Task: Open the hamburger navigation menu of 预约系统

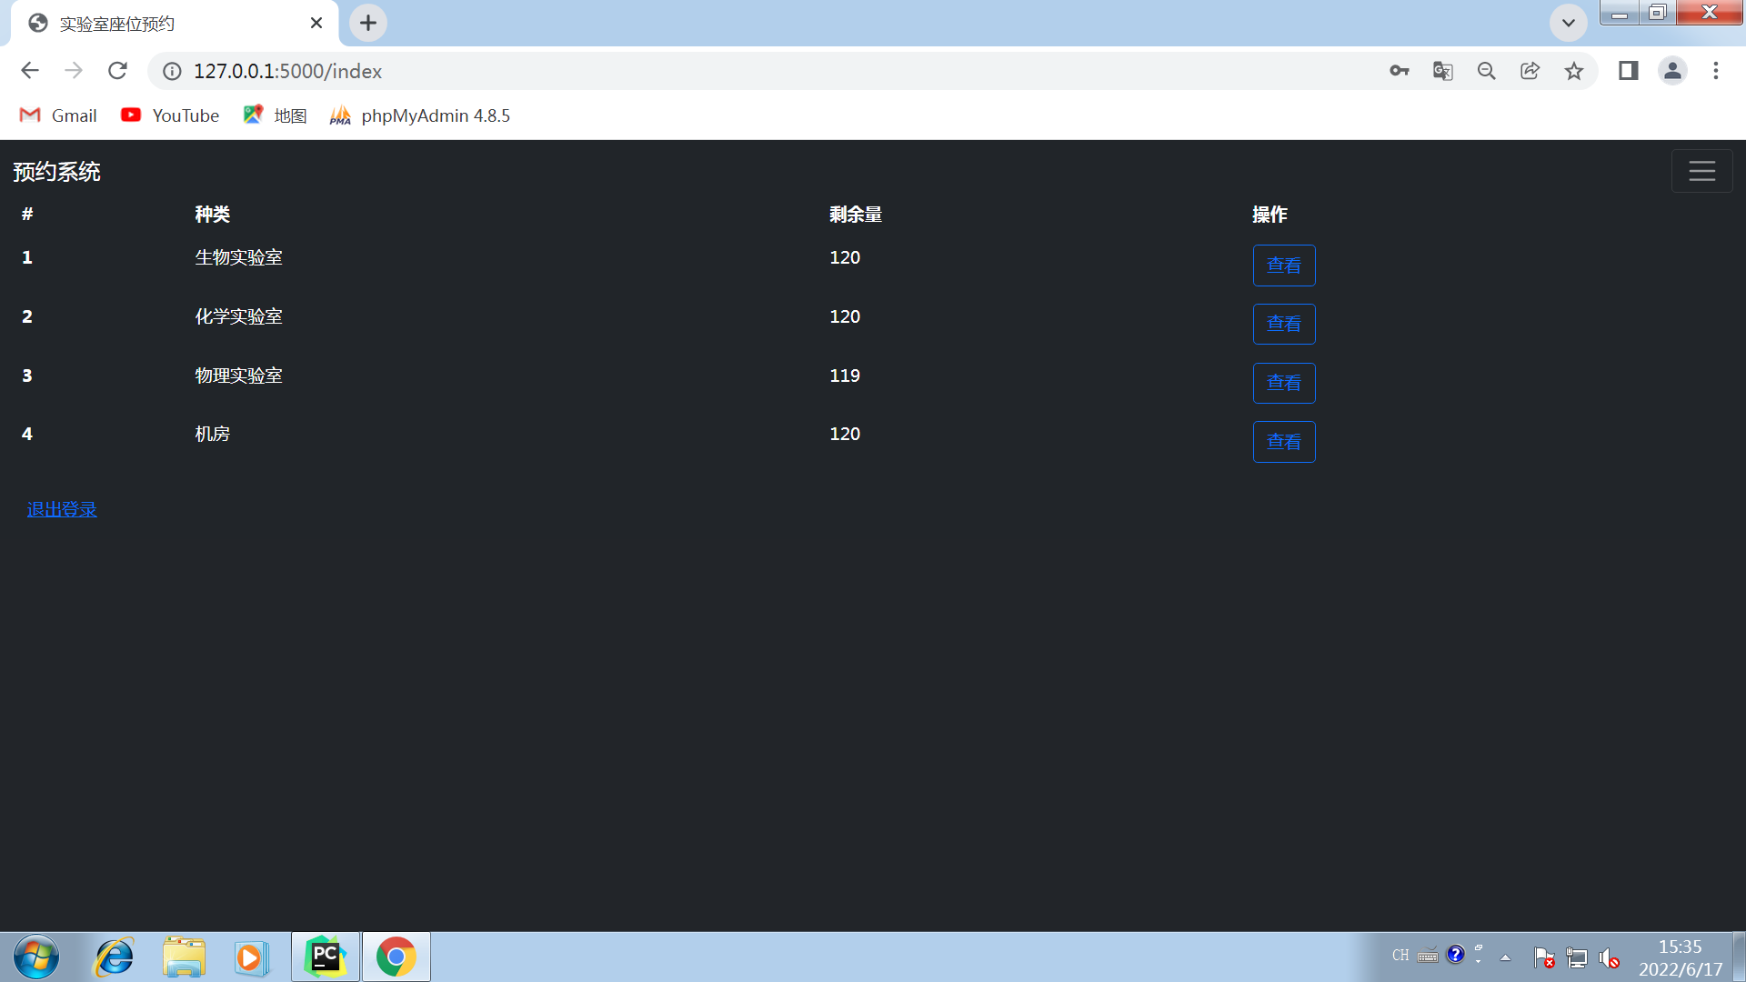Action: (1701, 170)
